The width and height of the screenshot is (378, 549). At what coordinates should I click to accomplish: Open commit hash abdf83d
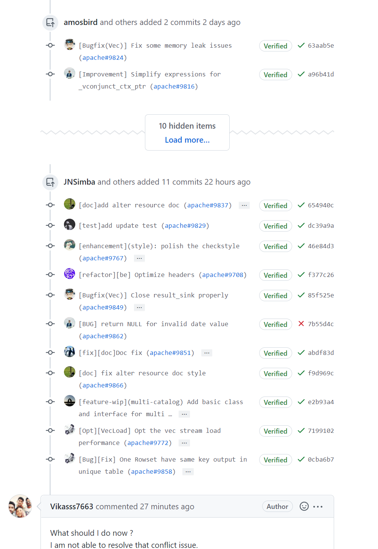click(x=321, y=353)
